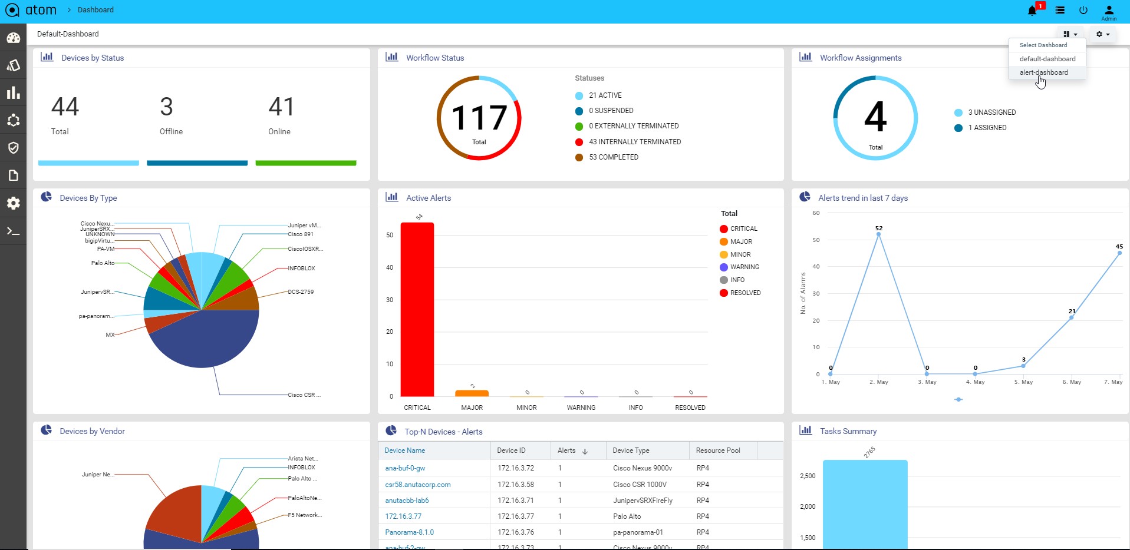Open the Admin user profile icon
The width and height of the screenshot is (1130, 550).
click(x=1109, y=12)
